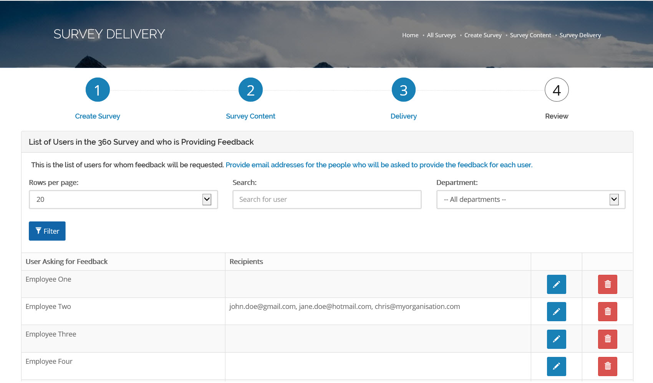Jump to step 4 Review
This screenshot has width=653, height=383.
tap(556, 90)
